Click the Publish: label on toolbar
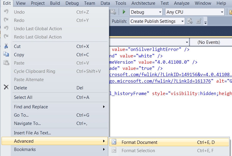 pyautogui.click(x=119, y=21)
